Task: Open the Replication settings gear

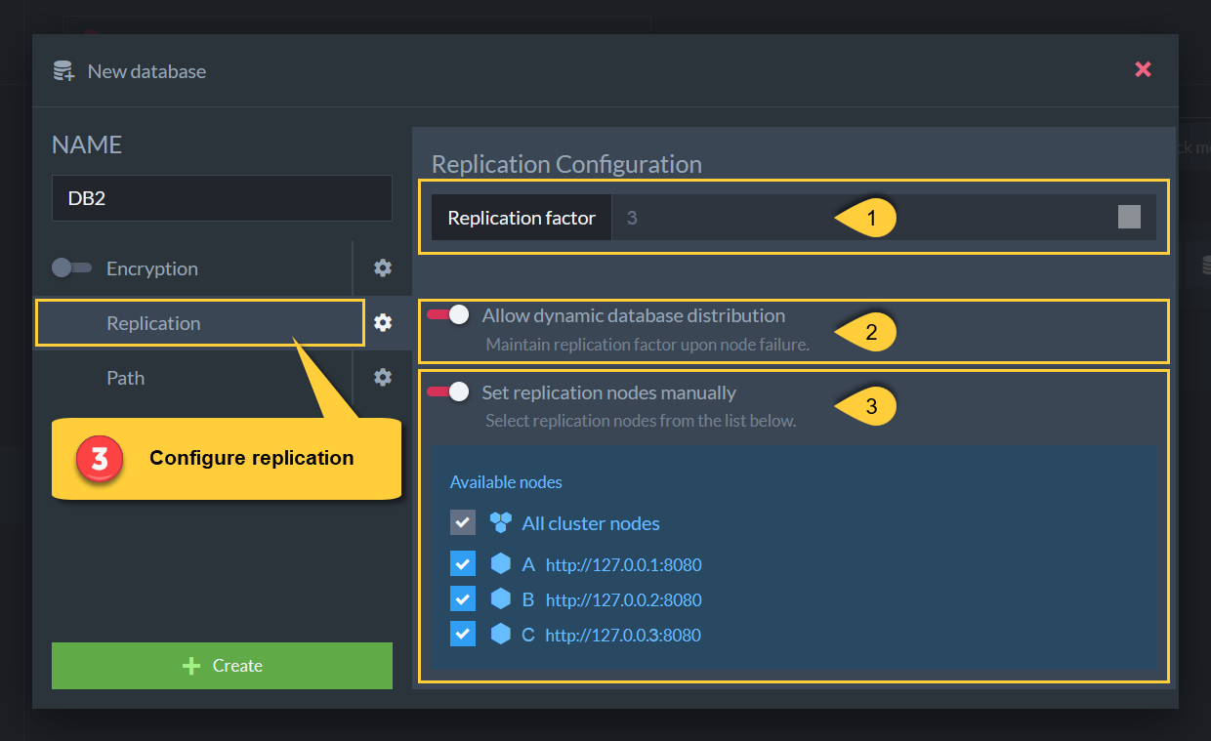Action: (x=383, y=322)
